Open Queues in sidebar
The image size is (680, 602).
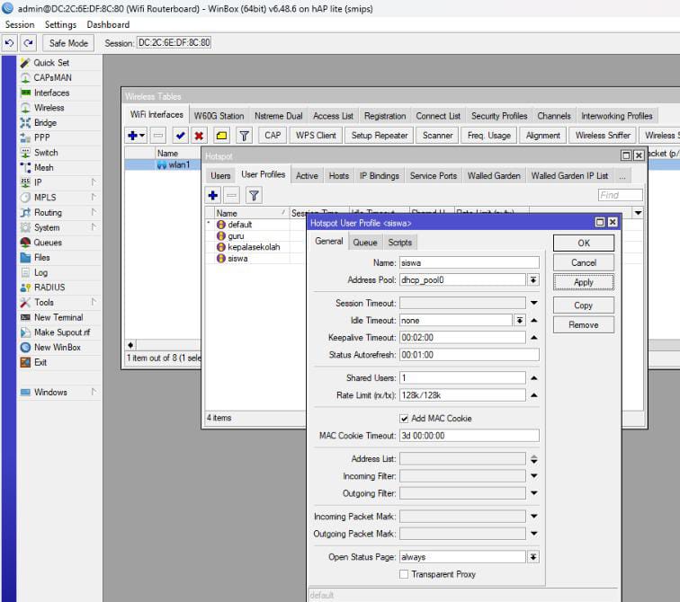48,242
